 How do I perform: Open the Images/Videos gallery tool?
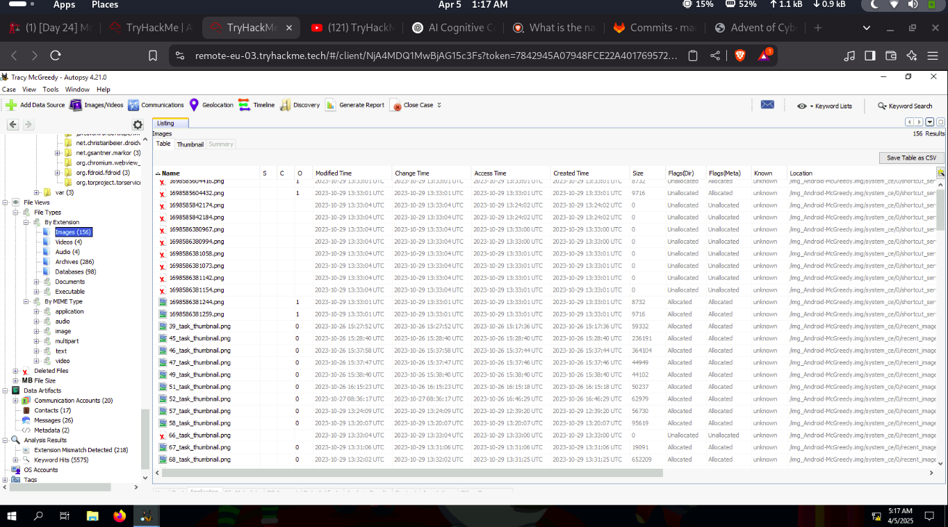point(75,105)
